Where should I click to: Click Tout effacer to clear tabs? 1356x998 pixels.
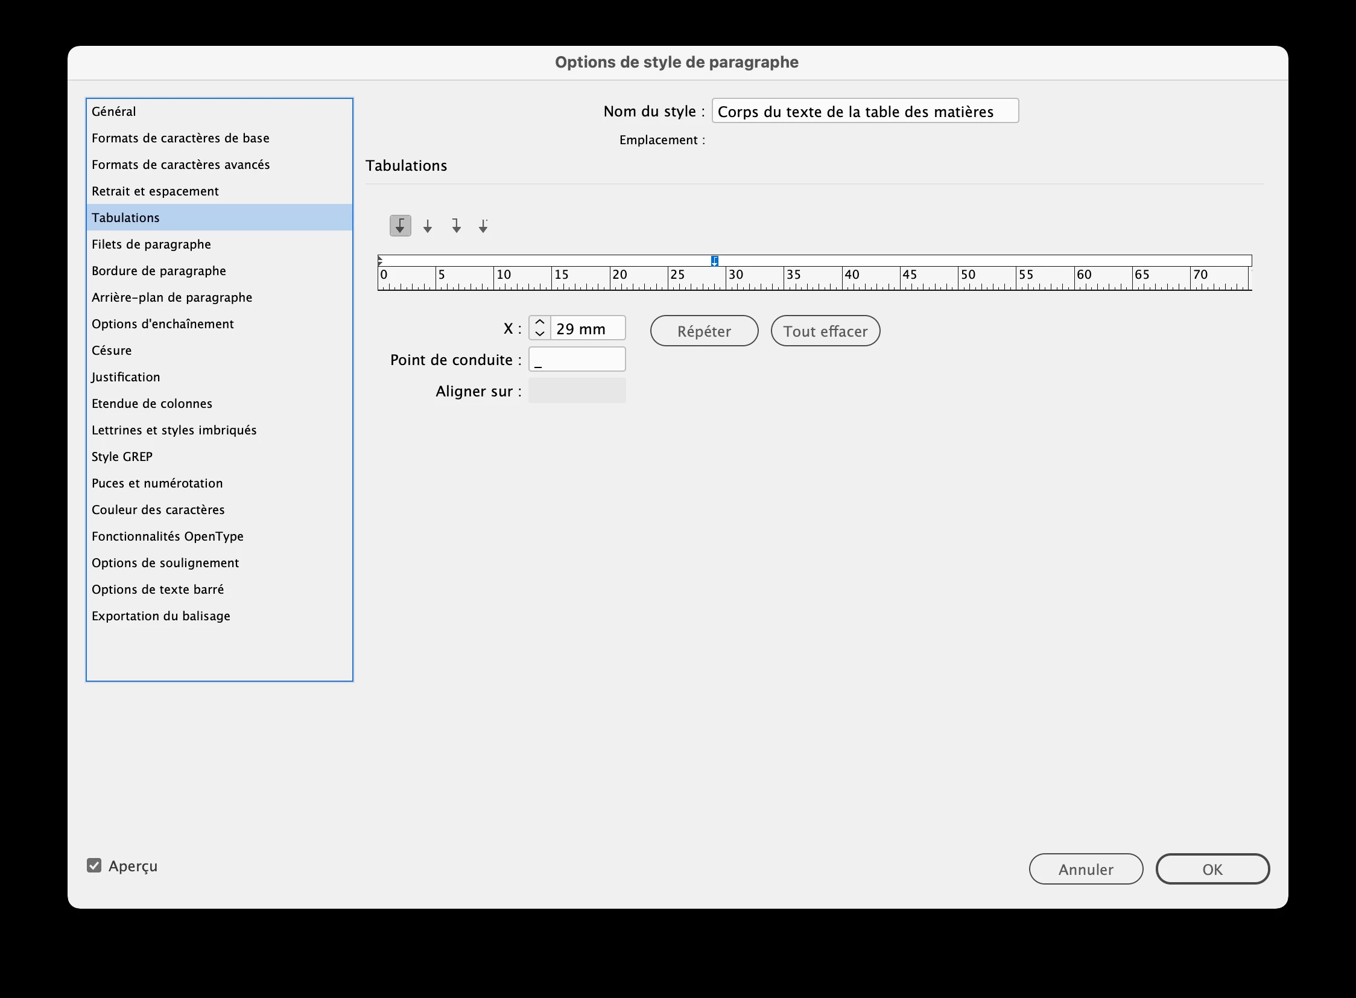[x=825, y=331]
